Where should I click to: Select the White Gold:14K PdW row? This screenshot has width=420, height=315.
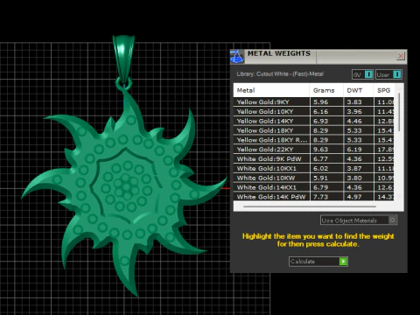[314, 197]
